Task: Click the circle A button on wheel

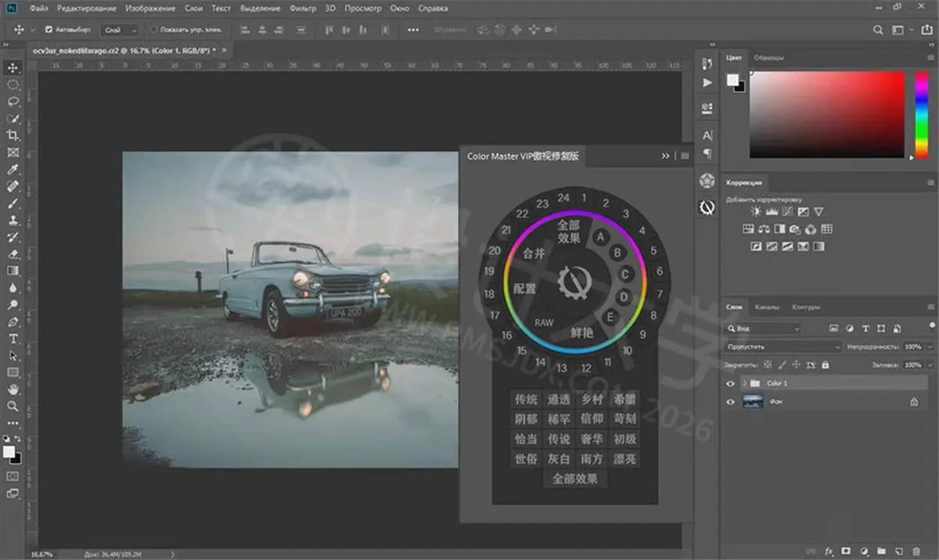Action: tap(601, 236)
